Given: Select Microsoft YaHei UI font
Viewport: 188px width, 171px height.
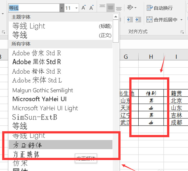Looking at the screenshot, I should point(61,99).
